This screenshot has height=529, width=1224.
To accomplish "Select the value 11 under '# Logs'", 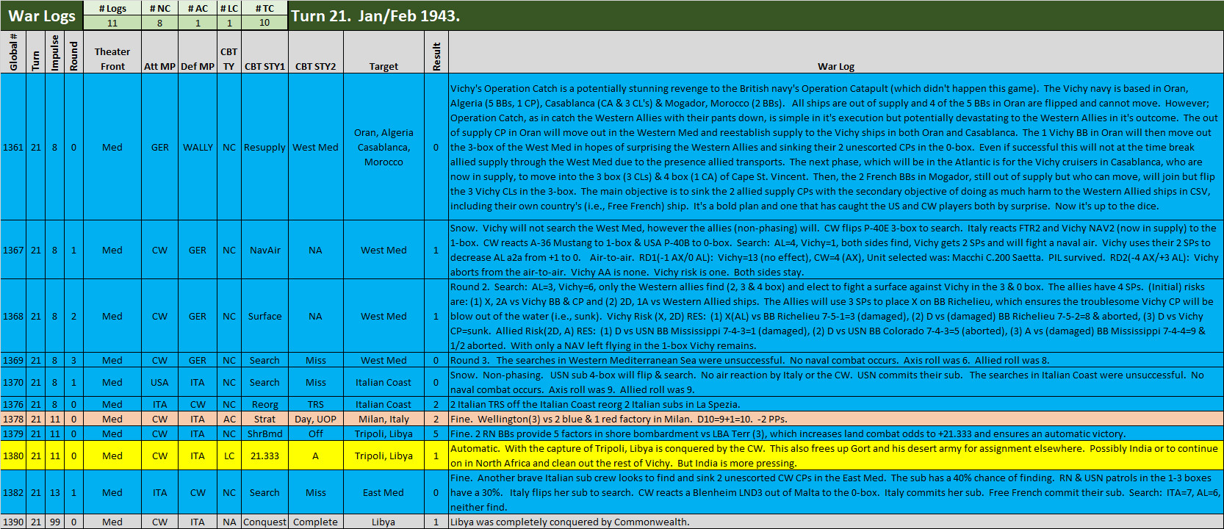I will (112, 23).
